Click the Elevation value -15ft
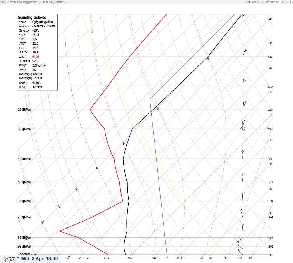The width and height of the screenshot is (293, 263). click(36, 30)
